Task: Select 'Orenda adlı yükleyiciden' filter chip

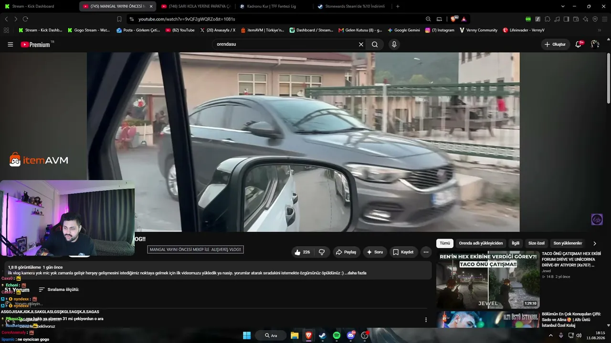Action: (x=481, y=243)
